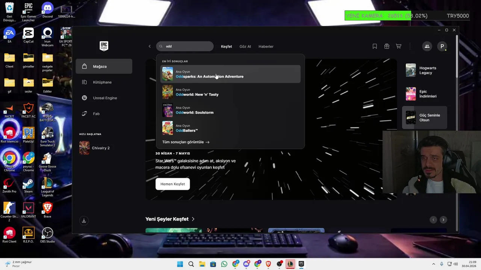This screenshot has width=481, height=270.
Task: Open the FACEIT desktop icon
Action: 9,110
